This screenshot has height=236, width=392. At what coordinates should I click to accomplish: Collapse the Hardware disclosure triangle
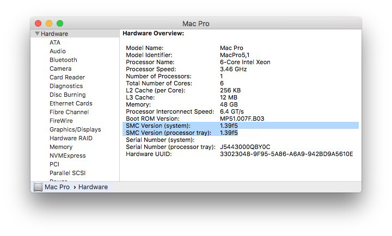(37, 34)
